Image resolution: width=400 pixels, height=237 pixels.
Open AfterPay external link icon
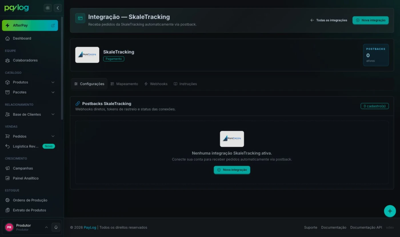[53, 25]
